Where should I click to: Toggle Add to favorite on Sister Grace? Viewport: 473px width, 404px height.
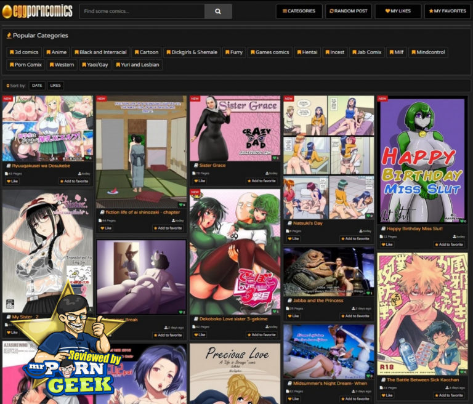point(261,181)
